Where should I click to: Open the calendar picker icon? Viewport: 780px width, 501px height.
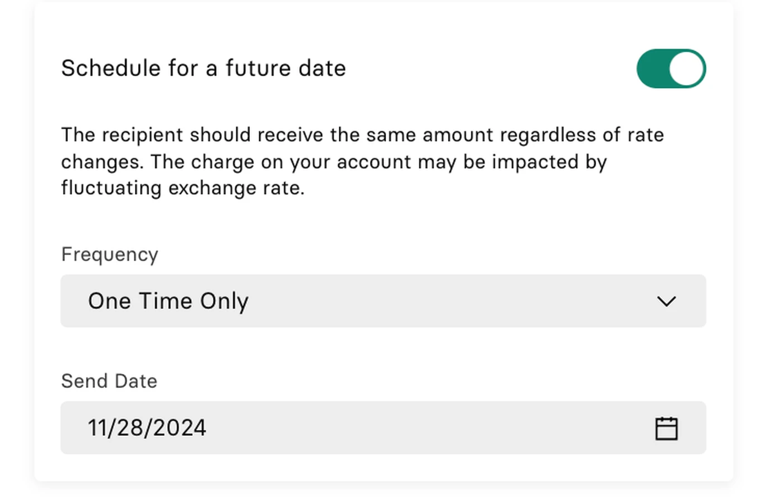(666, 428)
